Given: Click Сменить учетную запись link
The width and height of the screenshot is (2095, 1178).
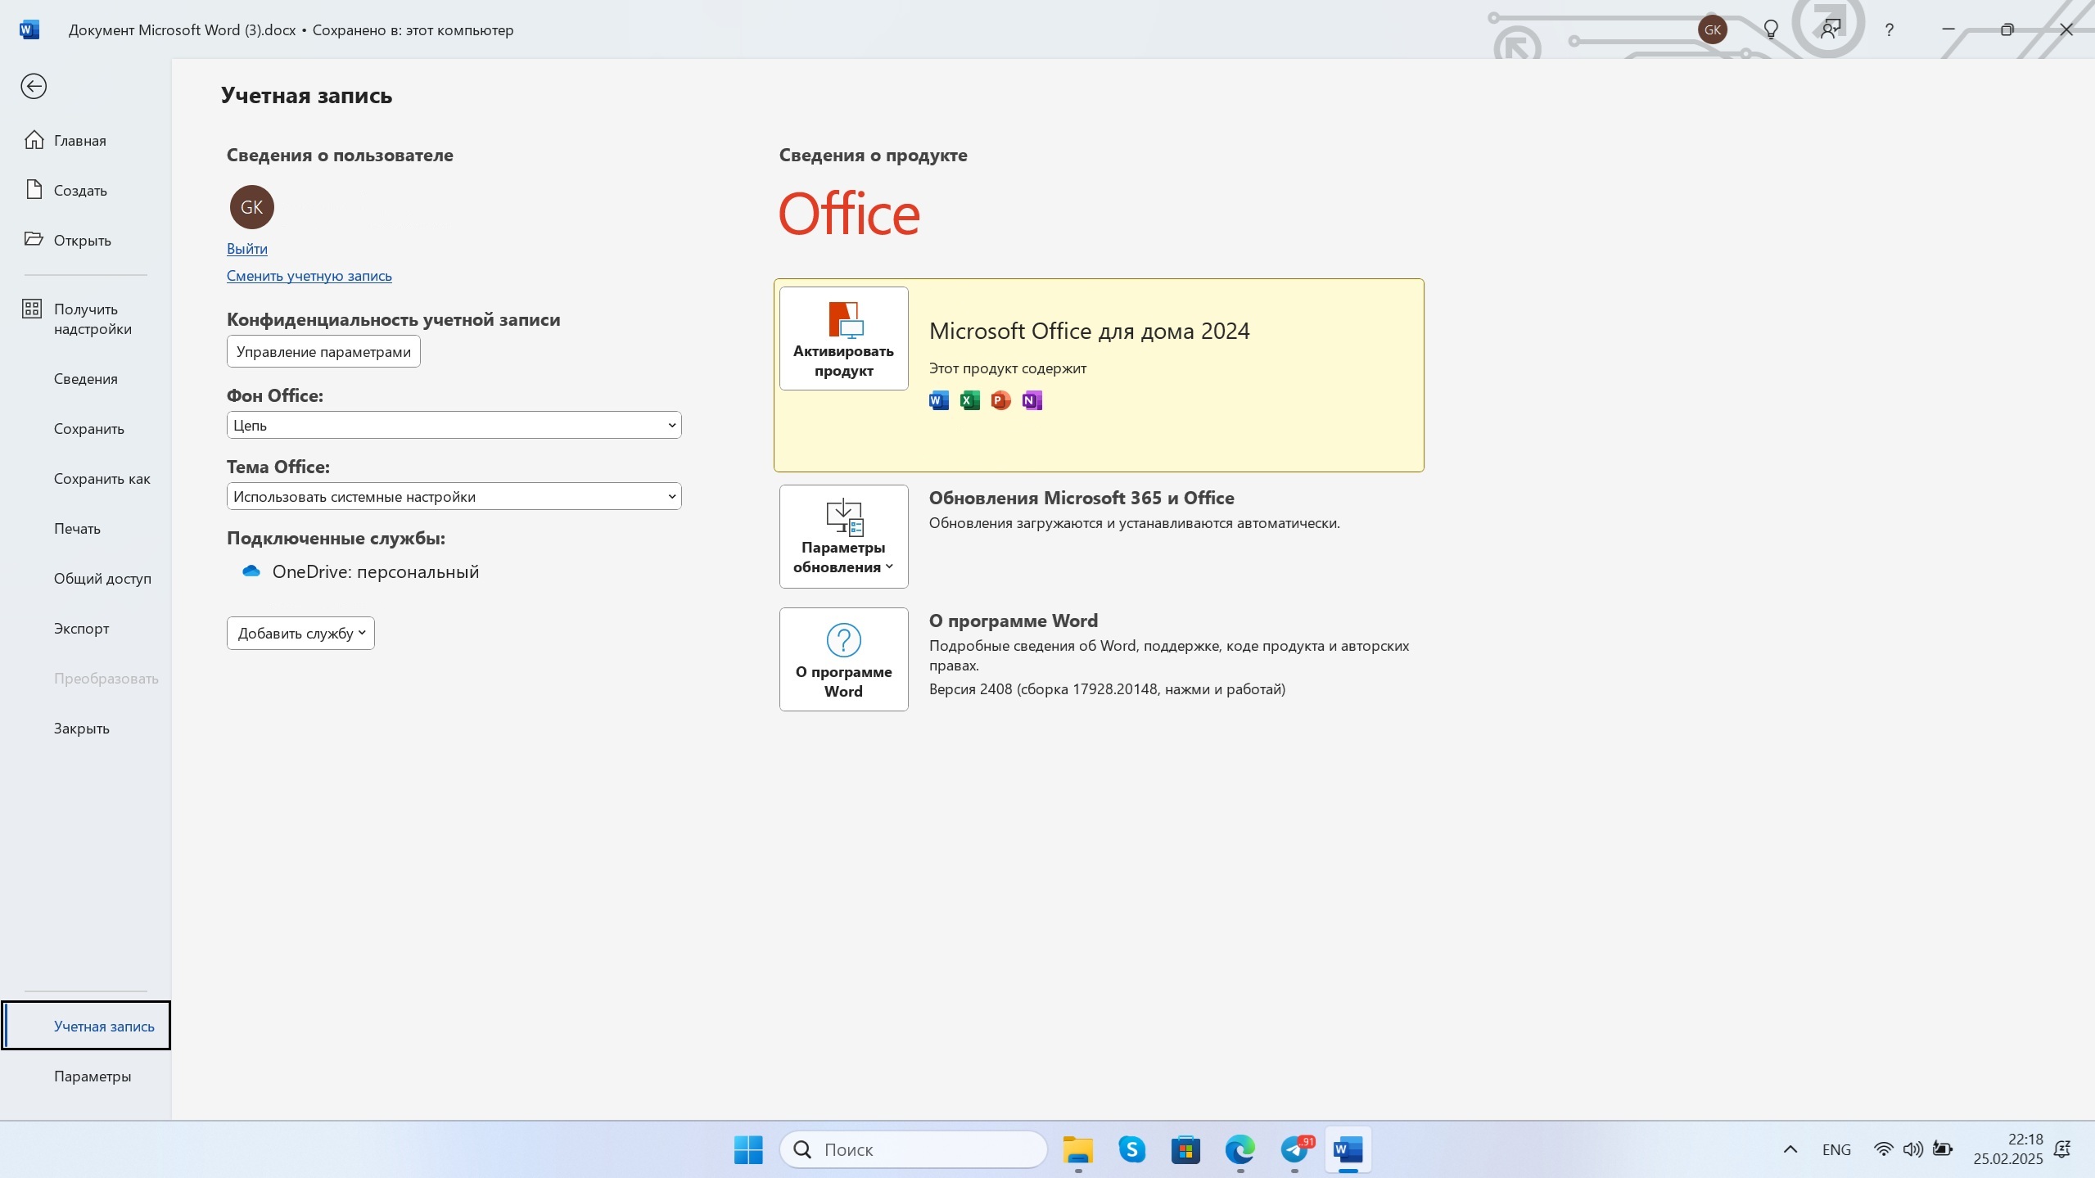Looking at the screenshot, I should click(x=309, y=276).
